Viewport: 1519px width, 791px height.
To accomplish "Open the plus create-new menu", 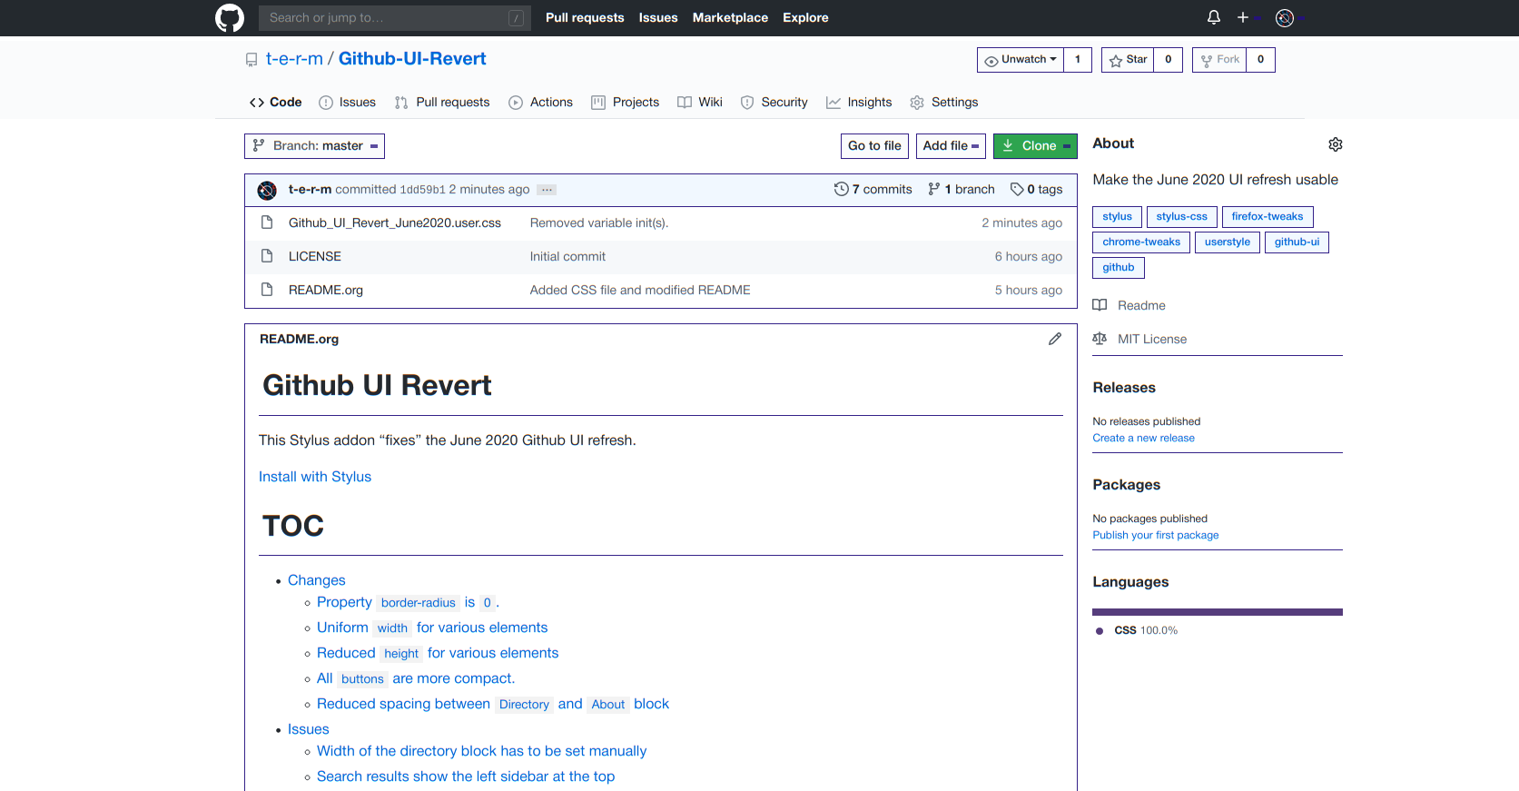I will tap(1248, 17).
